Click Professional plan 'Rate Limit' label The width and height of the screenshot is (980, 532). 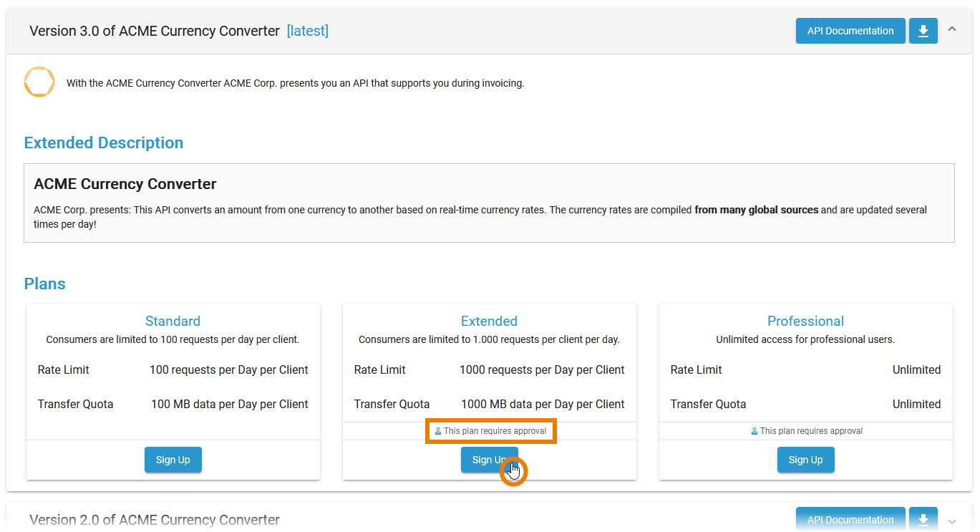697,369
